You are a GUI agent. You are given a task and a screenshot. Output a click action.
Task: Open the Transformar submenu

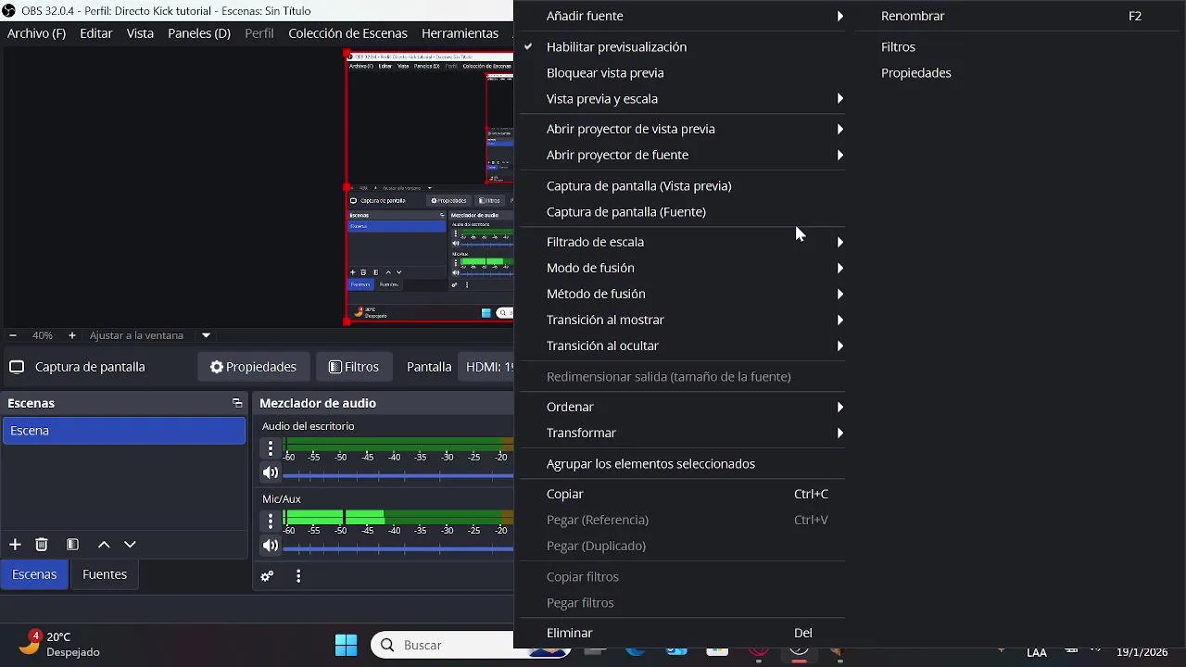click(682, 433)
